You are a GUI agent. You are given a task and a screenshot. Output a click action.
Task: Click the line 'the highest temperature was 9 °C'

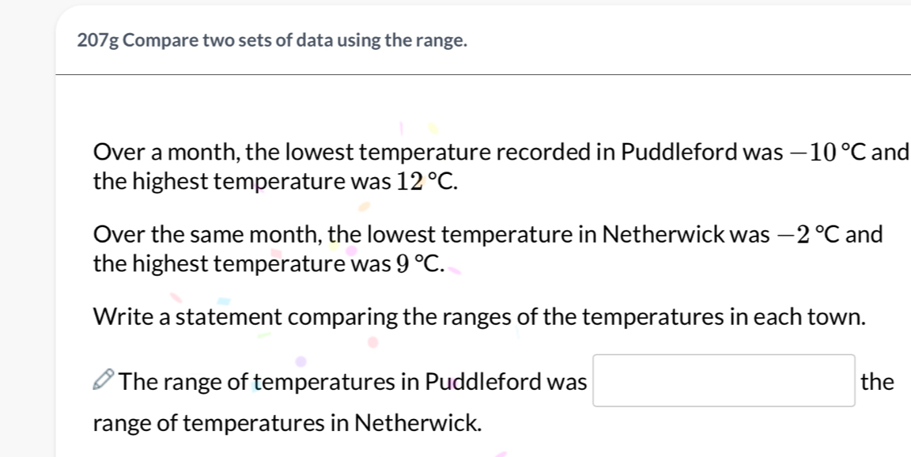click(269, 266)
